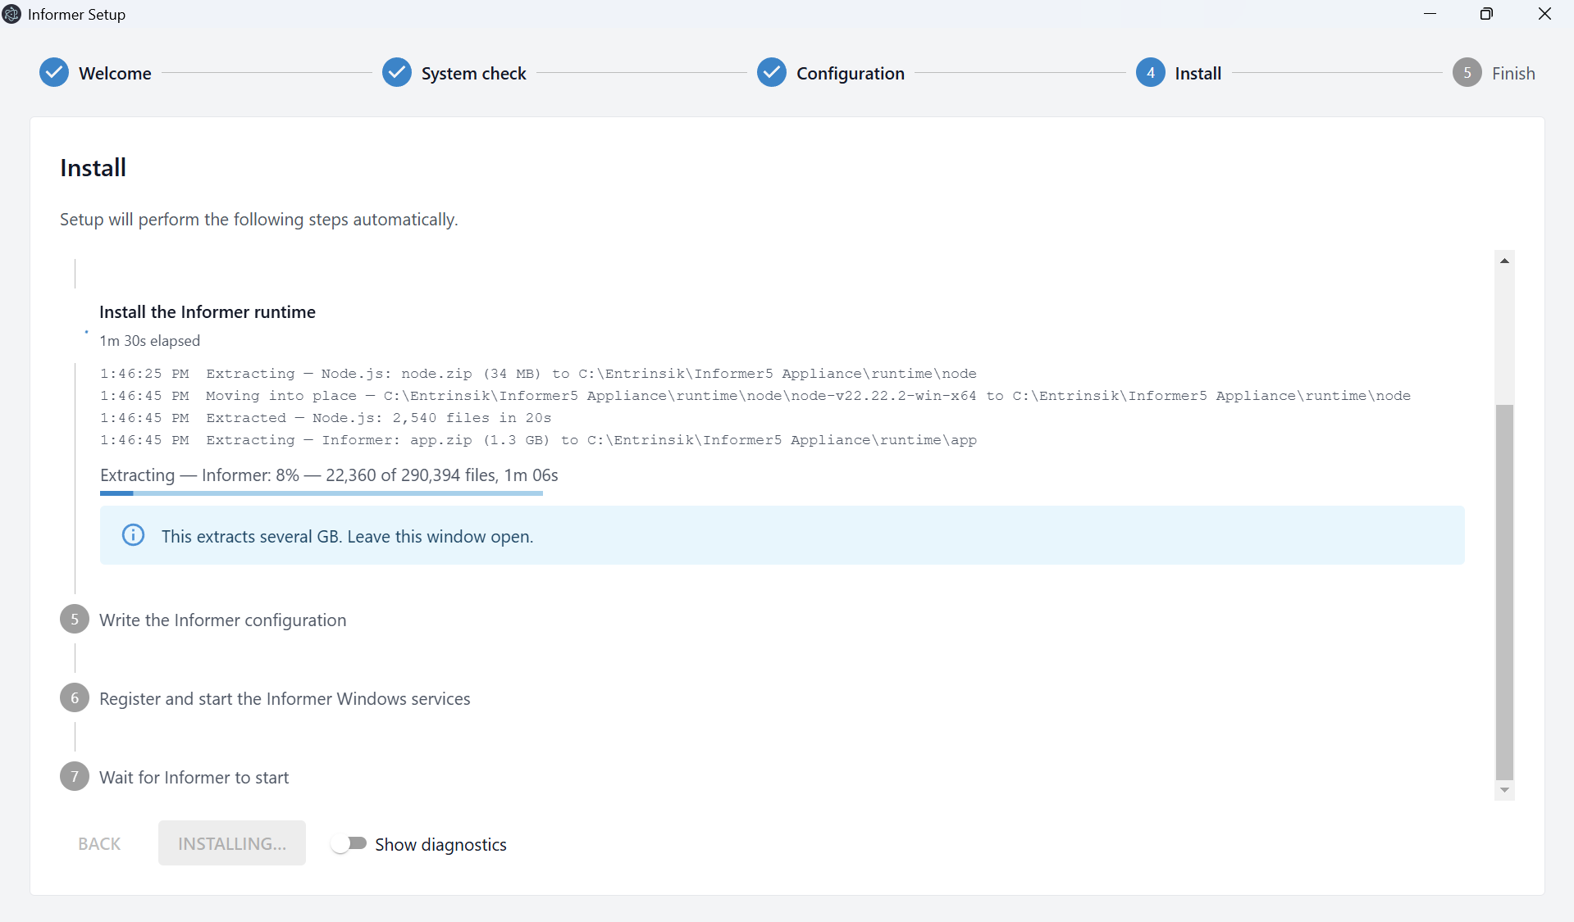Click step 5 circle for Write configuration
1574x922 pixels.
coord(75,620)
